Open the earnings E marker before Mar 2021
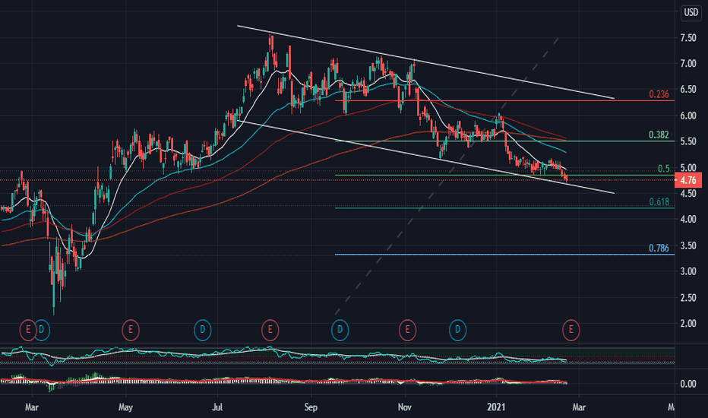This screenshot has width=708, height=418. coord(571,331)
